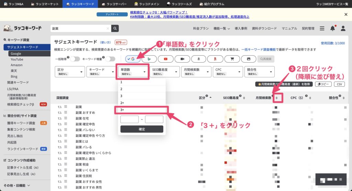Switch to ラッコドメイン top tab
Viewport: 352px width, 191px height.
(147, 4)
